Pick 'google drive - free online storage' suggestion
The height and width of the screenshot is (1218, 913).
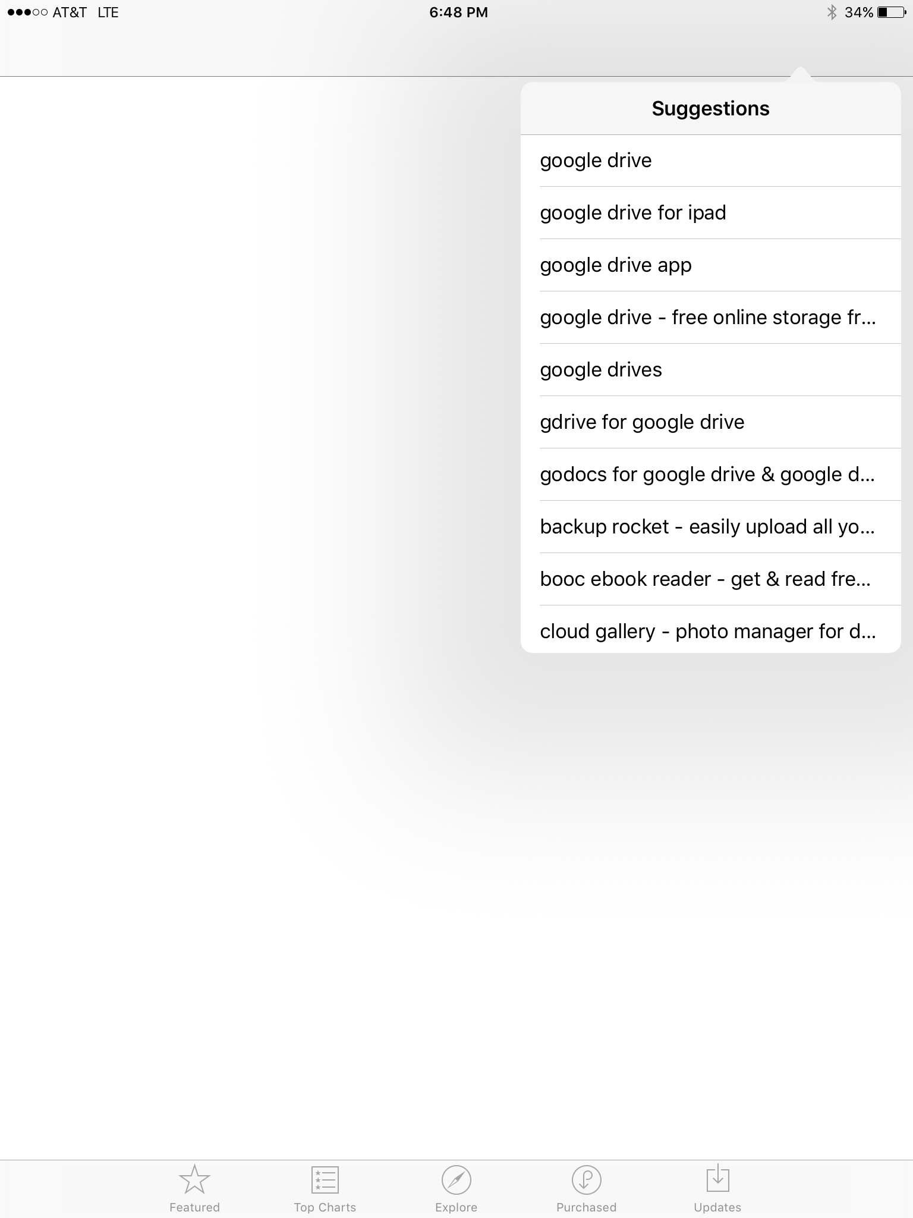711,318
